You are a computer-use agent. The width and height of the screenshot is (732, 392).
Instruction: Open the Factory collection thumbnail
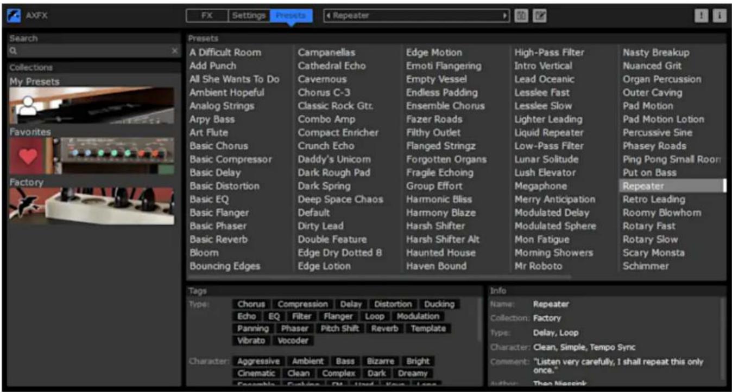pos(92,206)
